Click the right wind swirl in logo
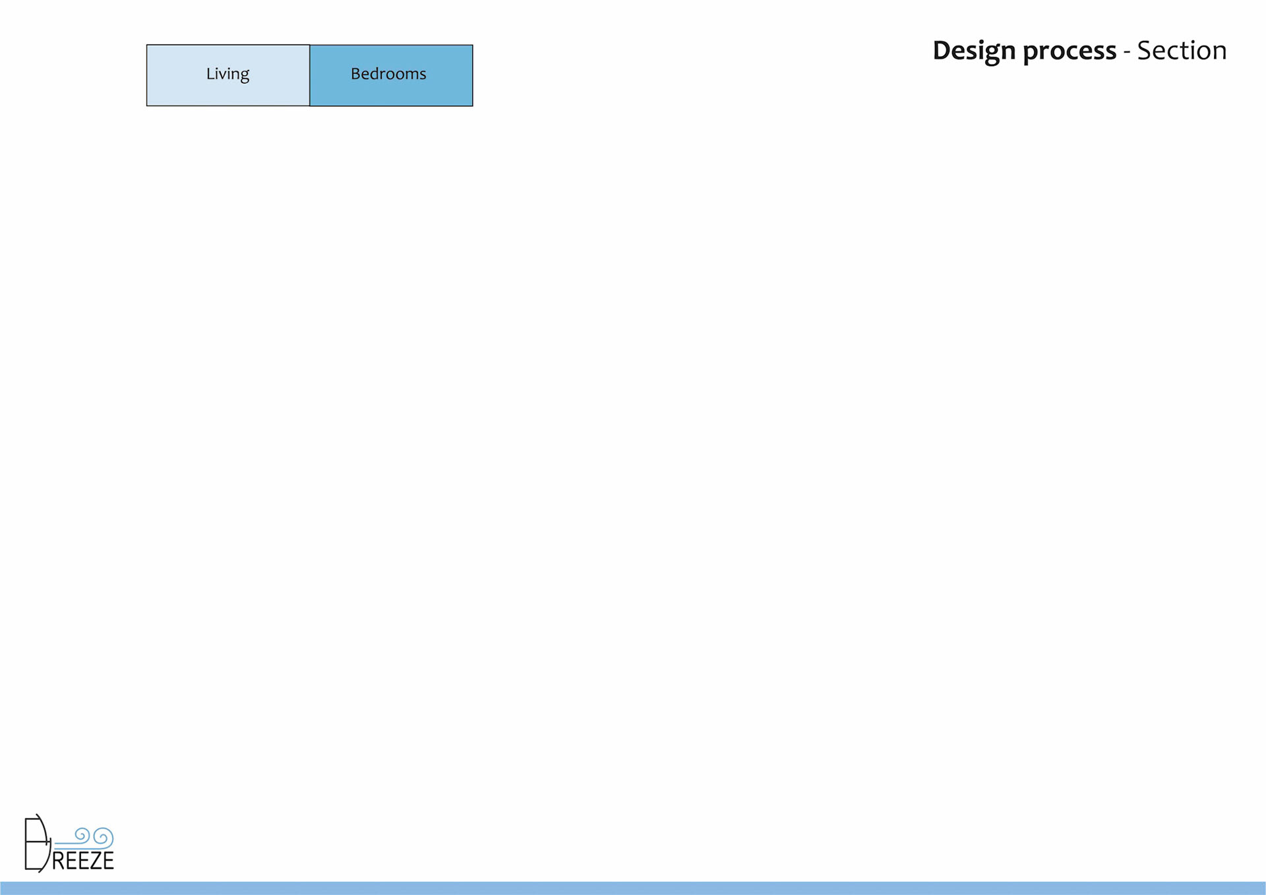 [x=104, y=837]
